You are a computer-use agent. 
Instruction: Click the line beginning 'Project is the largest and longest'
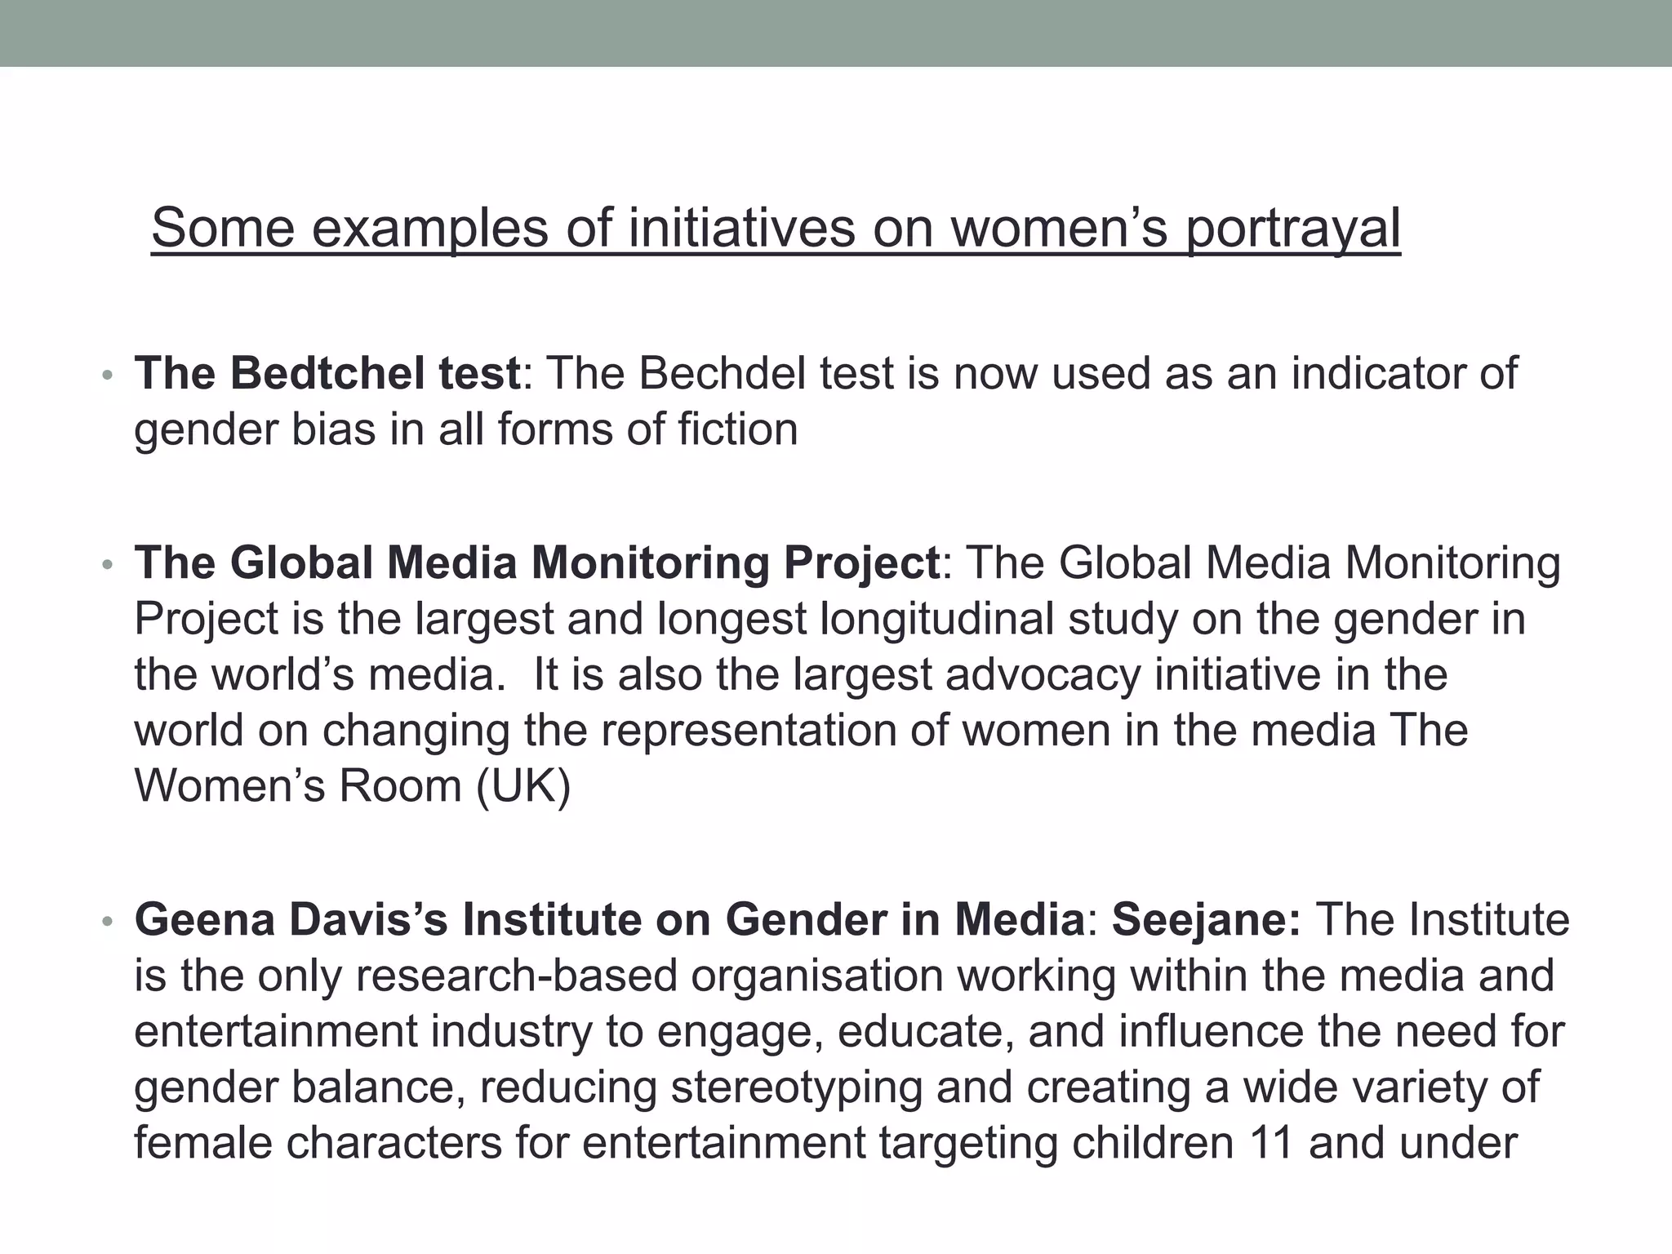click(830, 619)
